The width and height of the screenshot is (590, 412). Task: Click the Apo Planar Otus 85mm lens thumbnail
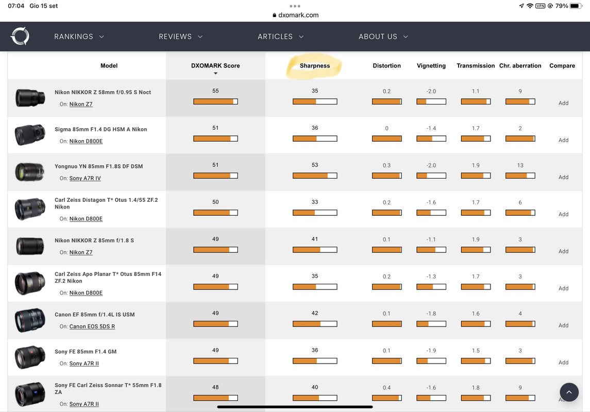tap(30, 283)
